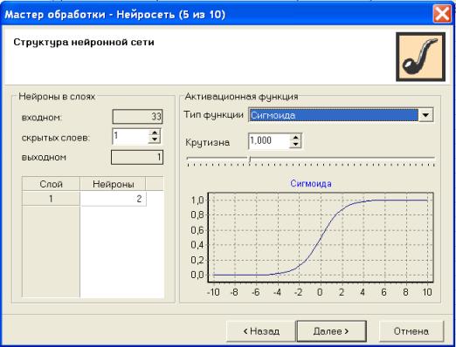The image size is (456, 347).
Task: Increase the Крутизна value with up arrow
Action: click(x=295, y=138)
